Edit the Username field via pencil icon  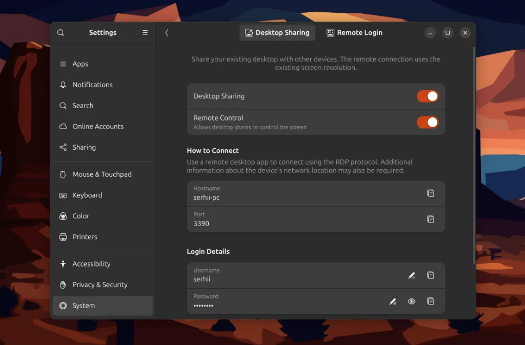pos(412,275)
